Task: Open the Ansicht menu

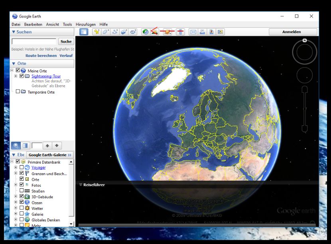Action: [52, 24]
